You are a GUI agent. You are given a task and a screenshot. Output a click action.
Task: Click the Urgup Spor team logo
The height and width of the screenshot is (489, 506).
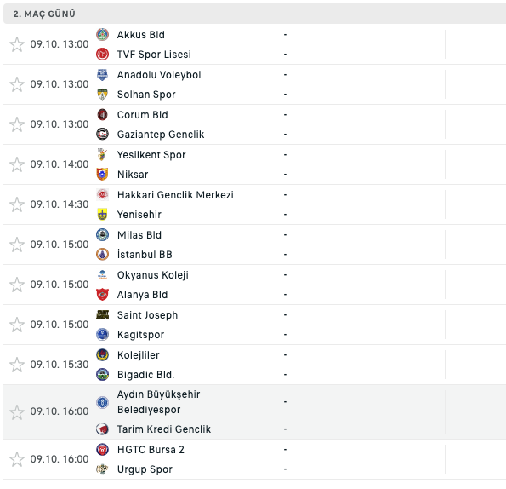(102, 469)
